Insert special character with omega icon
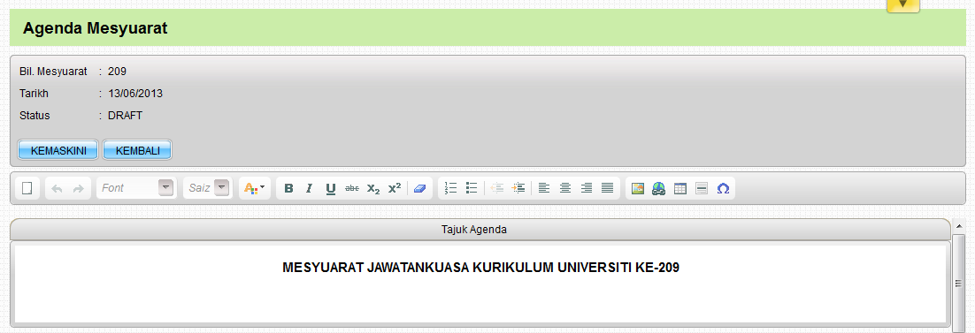Viewport: 975px width, 333px height. coord(723,188)
